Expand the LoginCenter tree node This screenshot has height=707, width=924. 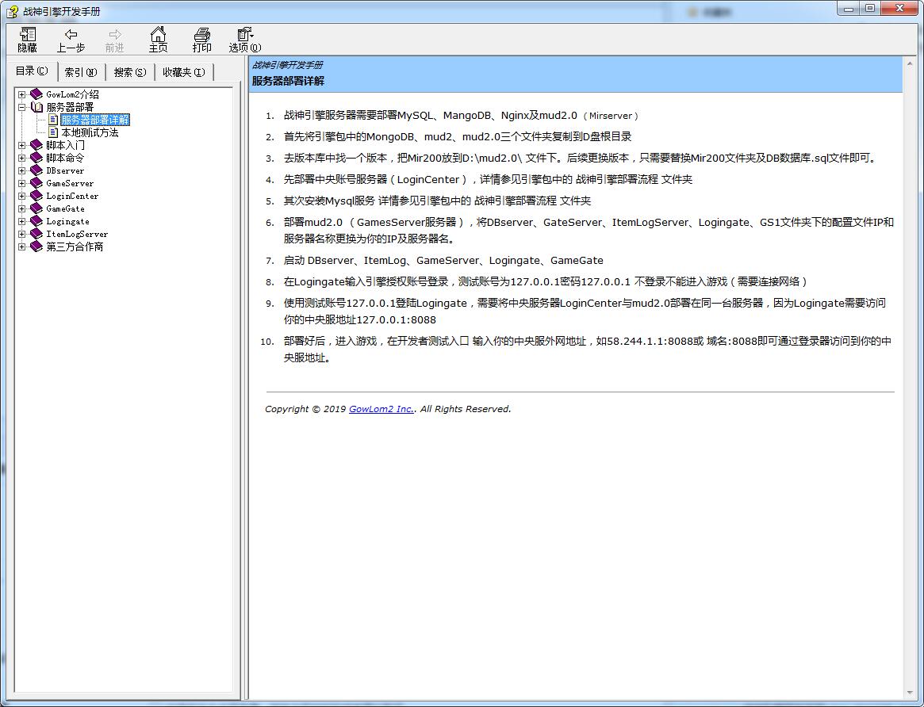(x=22, y=196)
